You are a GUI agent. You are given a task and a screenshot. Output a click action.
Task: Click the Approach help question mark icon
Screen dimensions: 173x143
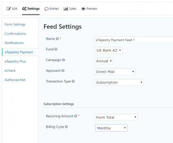coord(63,71)
